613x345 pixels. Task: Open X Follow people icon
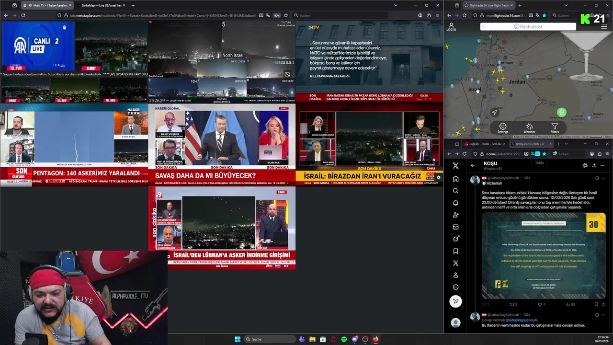pos(455,215)
